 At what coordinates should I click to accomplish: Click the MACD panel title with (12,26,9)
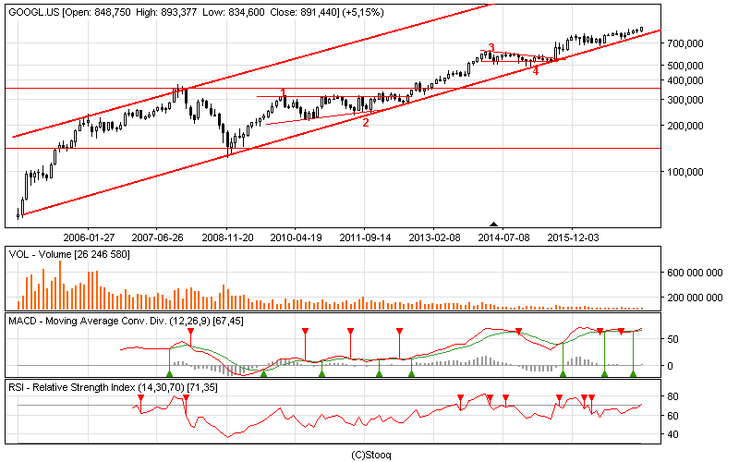click(126, 321)
